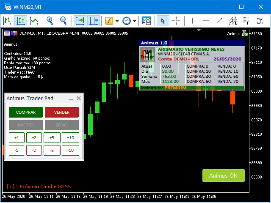This screenshot has height=203, width=271.
Task: Remove one contract with -1
Action: (17, 151)
